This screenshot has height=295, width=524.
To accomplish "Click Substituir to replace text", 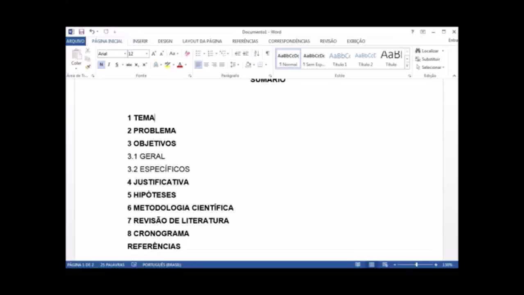I will pyautogui.click(x=428, y=59).
